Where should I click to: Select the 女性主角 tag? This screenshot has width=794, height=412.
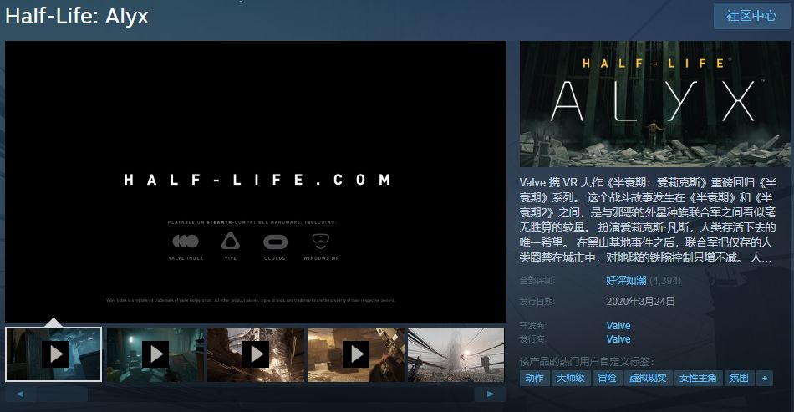coord(698,378)
